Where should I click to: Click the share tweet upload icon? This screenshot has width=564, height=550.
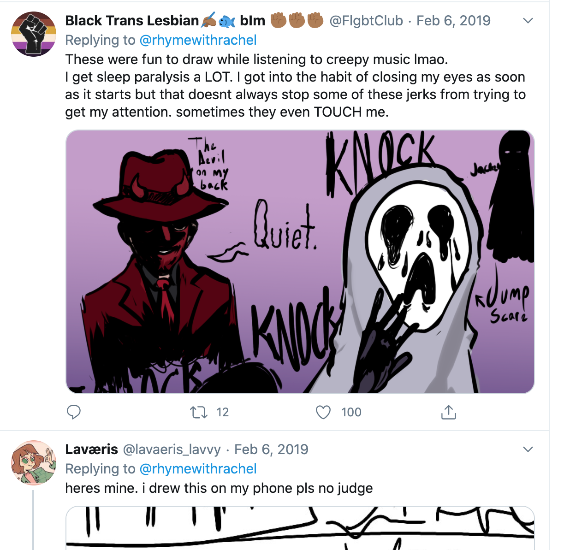coord(448,412)
